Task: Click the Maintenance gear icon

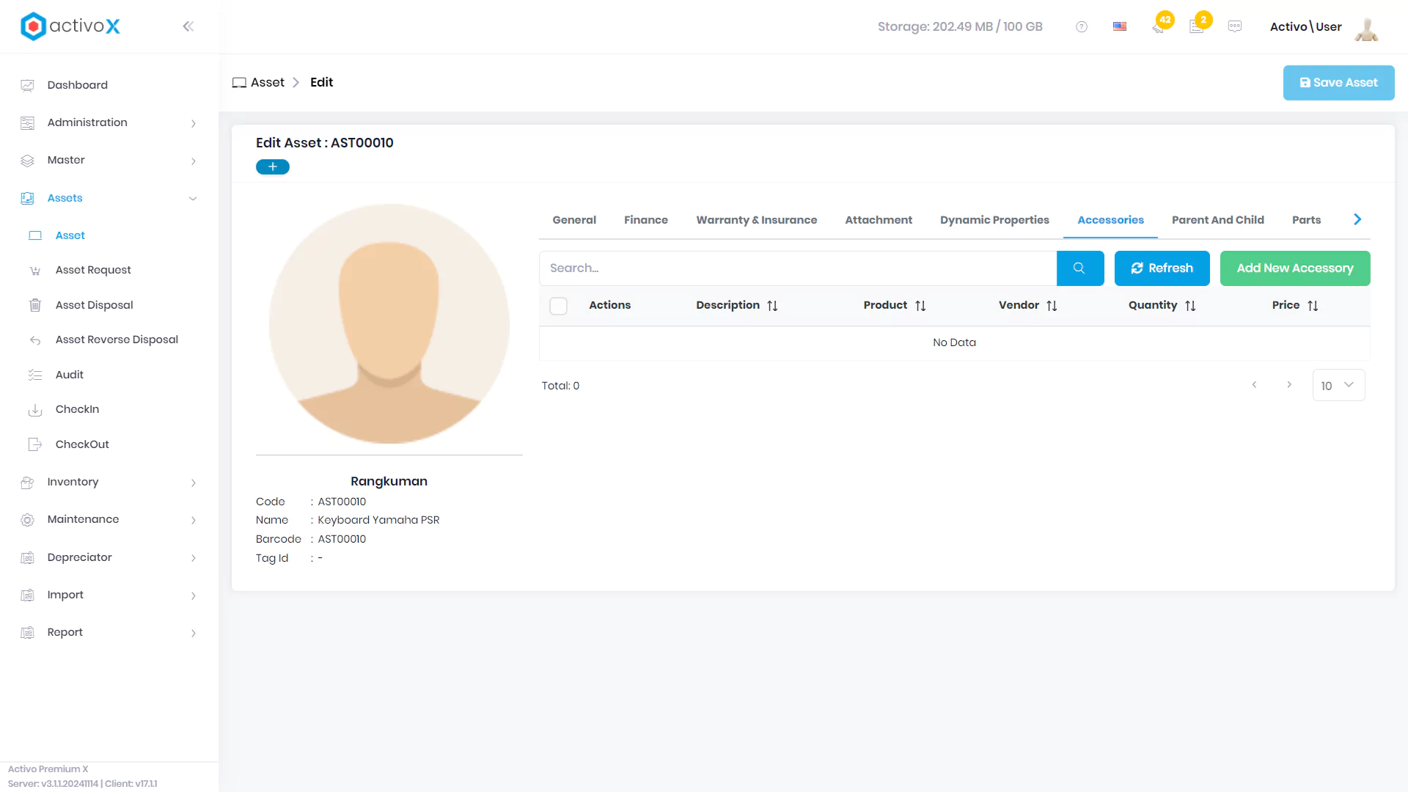Action: tap(28, 520)
